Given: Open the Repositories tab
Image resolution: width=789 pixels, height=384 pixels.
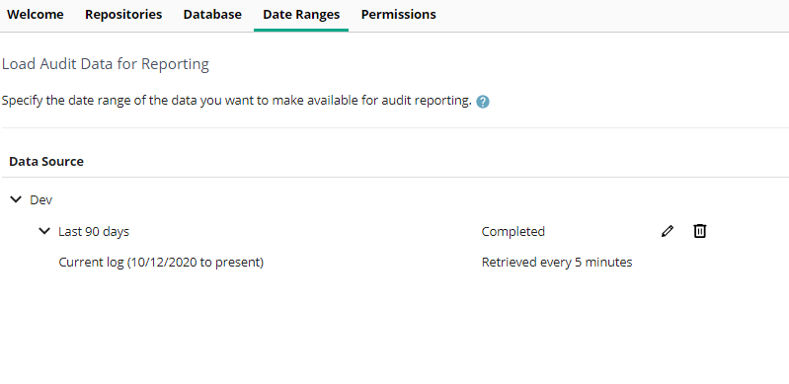Looking at the screenshot, I should 123,15.
